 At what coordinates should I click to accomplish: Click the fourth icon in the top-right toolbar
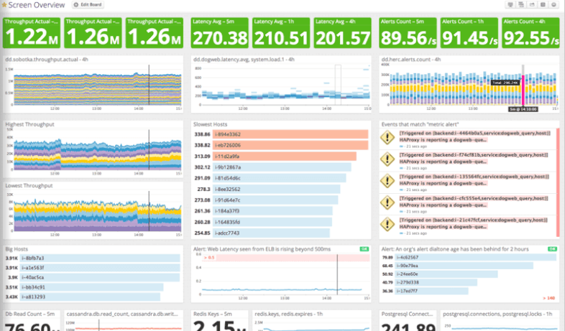coord(543,5)
